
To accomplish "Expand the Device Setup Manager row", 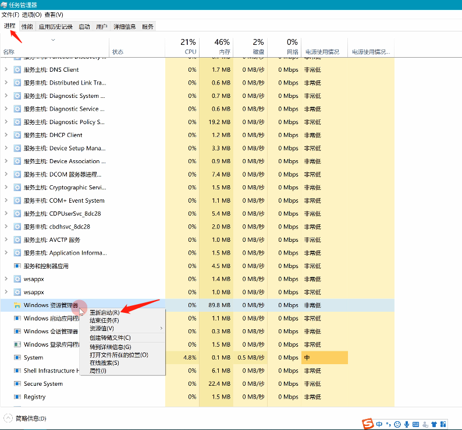I will coord(6,148).
